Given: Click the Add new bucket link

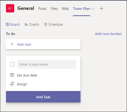Looking at the screenshot, I should 108,34.
